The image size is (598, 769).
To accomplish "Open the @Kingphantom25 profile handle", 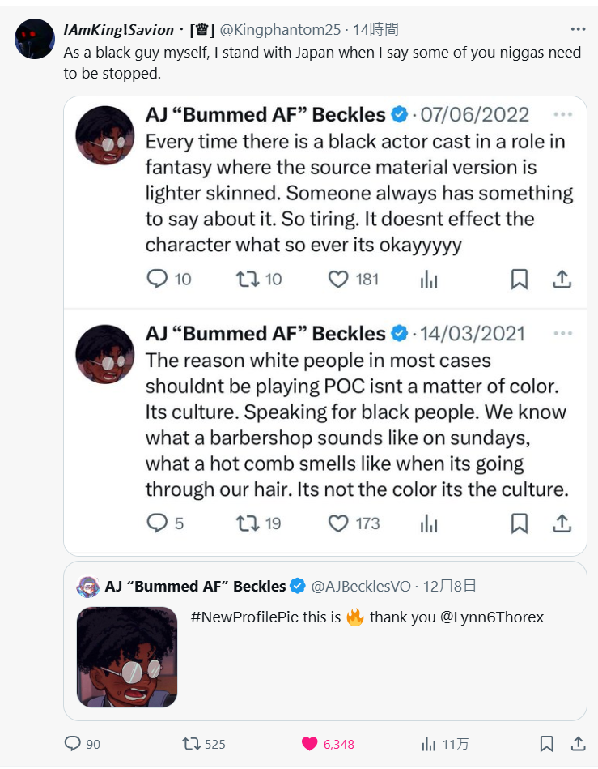I will pos(282,30).
